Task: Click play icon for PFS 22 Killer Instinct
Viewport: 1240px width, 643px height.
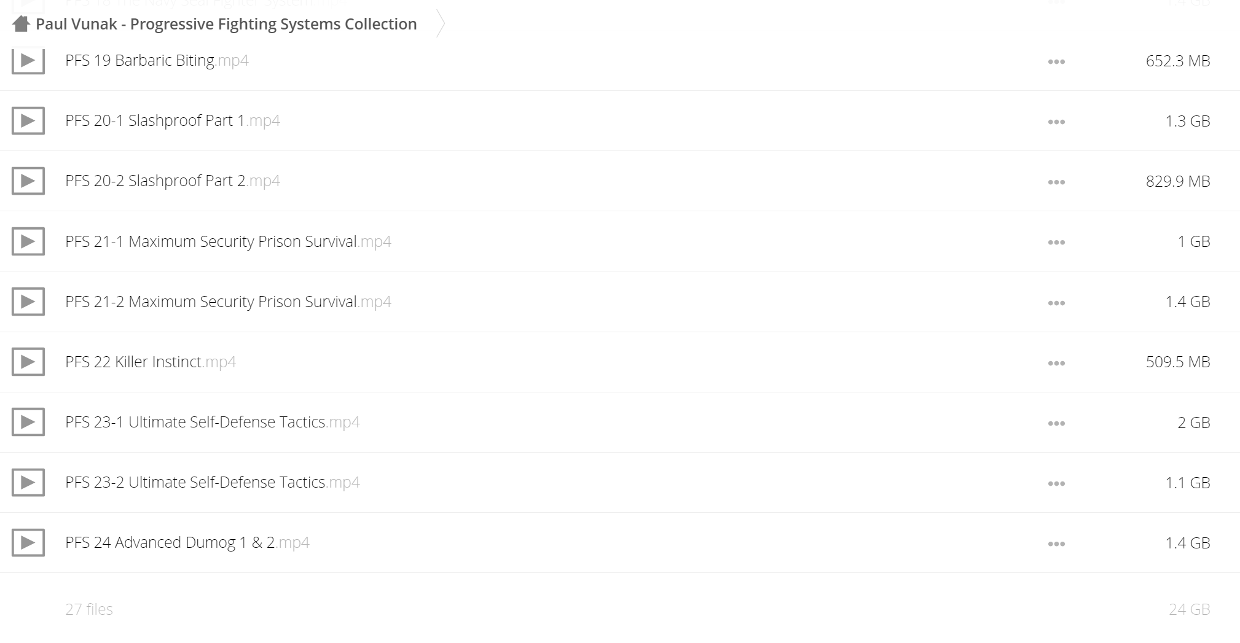Action: click(28, 362)
